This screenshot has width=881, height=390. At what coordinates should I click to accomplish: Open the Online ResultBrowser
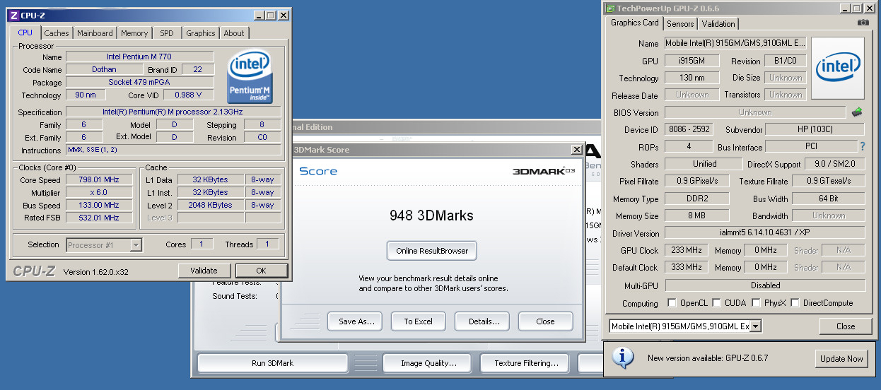[x=432, y=250]
